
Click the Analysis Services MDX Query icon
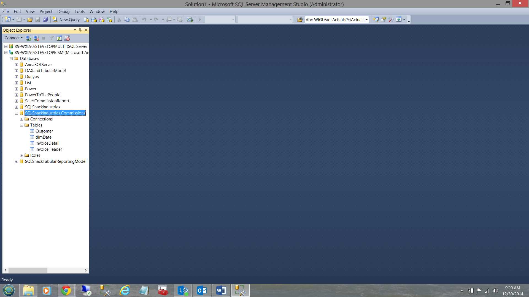(x=94, y=20)
